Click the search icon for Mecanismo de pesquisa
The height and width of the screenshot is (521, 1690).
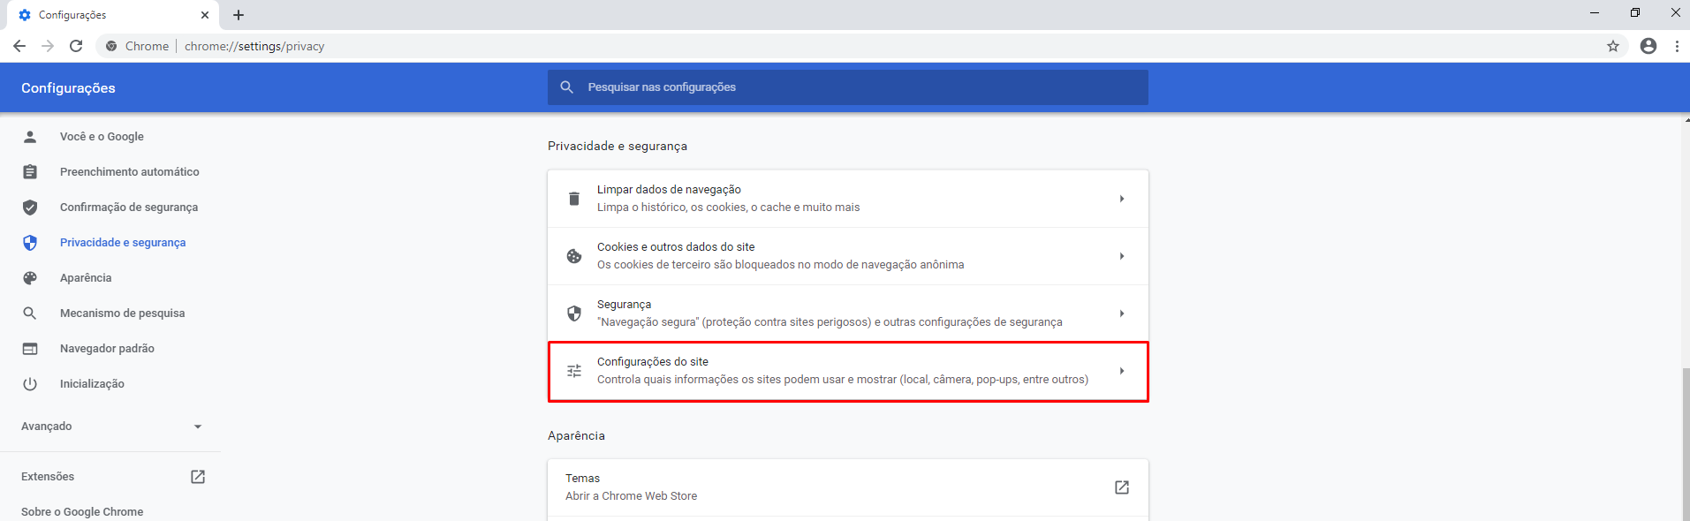(30, 313)
